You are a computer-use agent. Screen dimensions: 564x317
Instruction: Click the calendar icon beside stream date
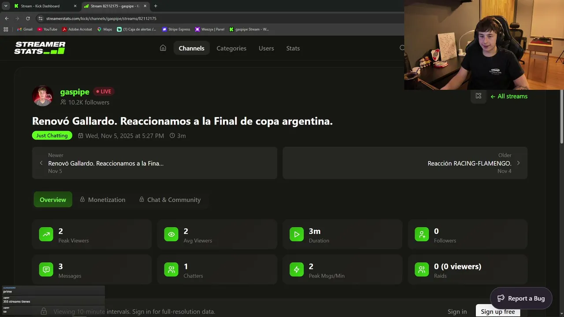(x=81, y=136)
